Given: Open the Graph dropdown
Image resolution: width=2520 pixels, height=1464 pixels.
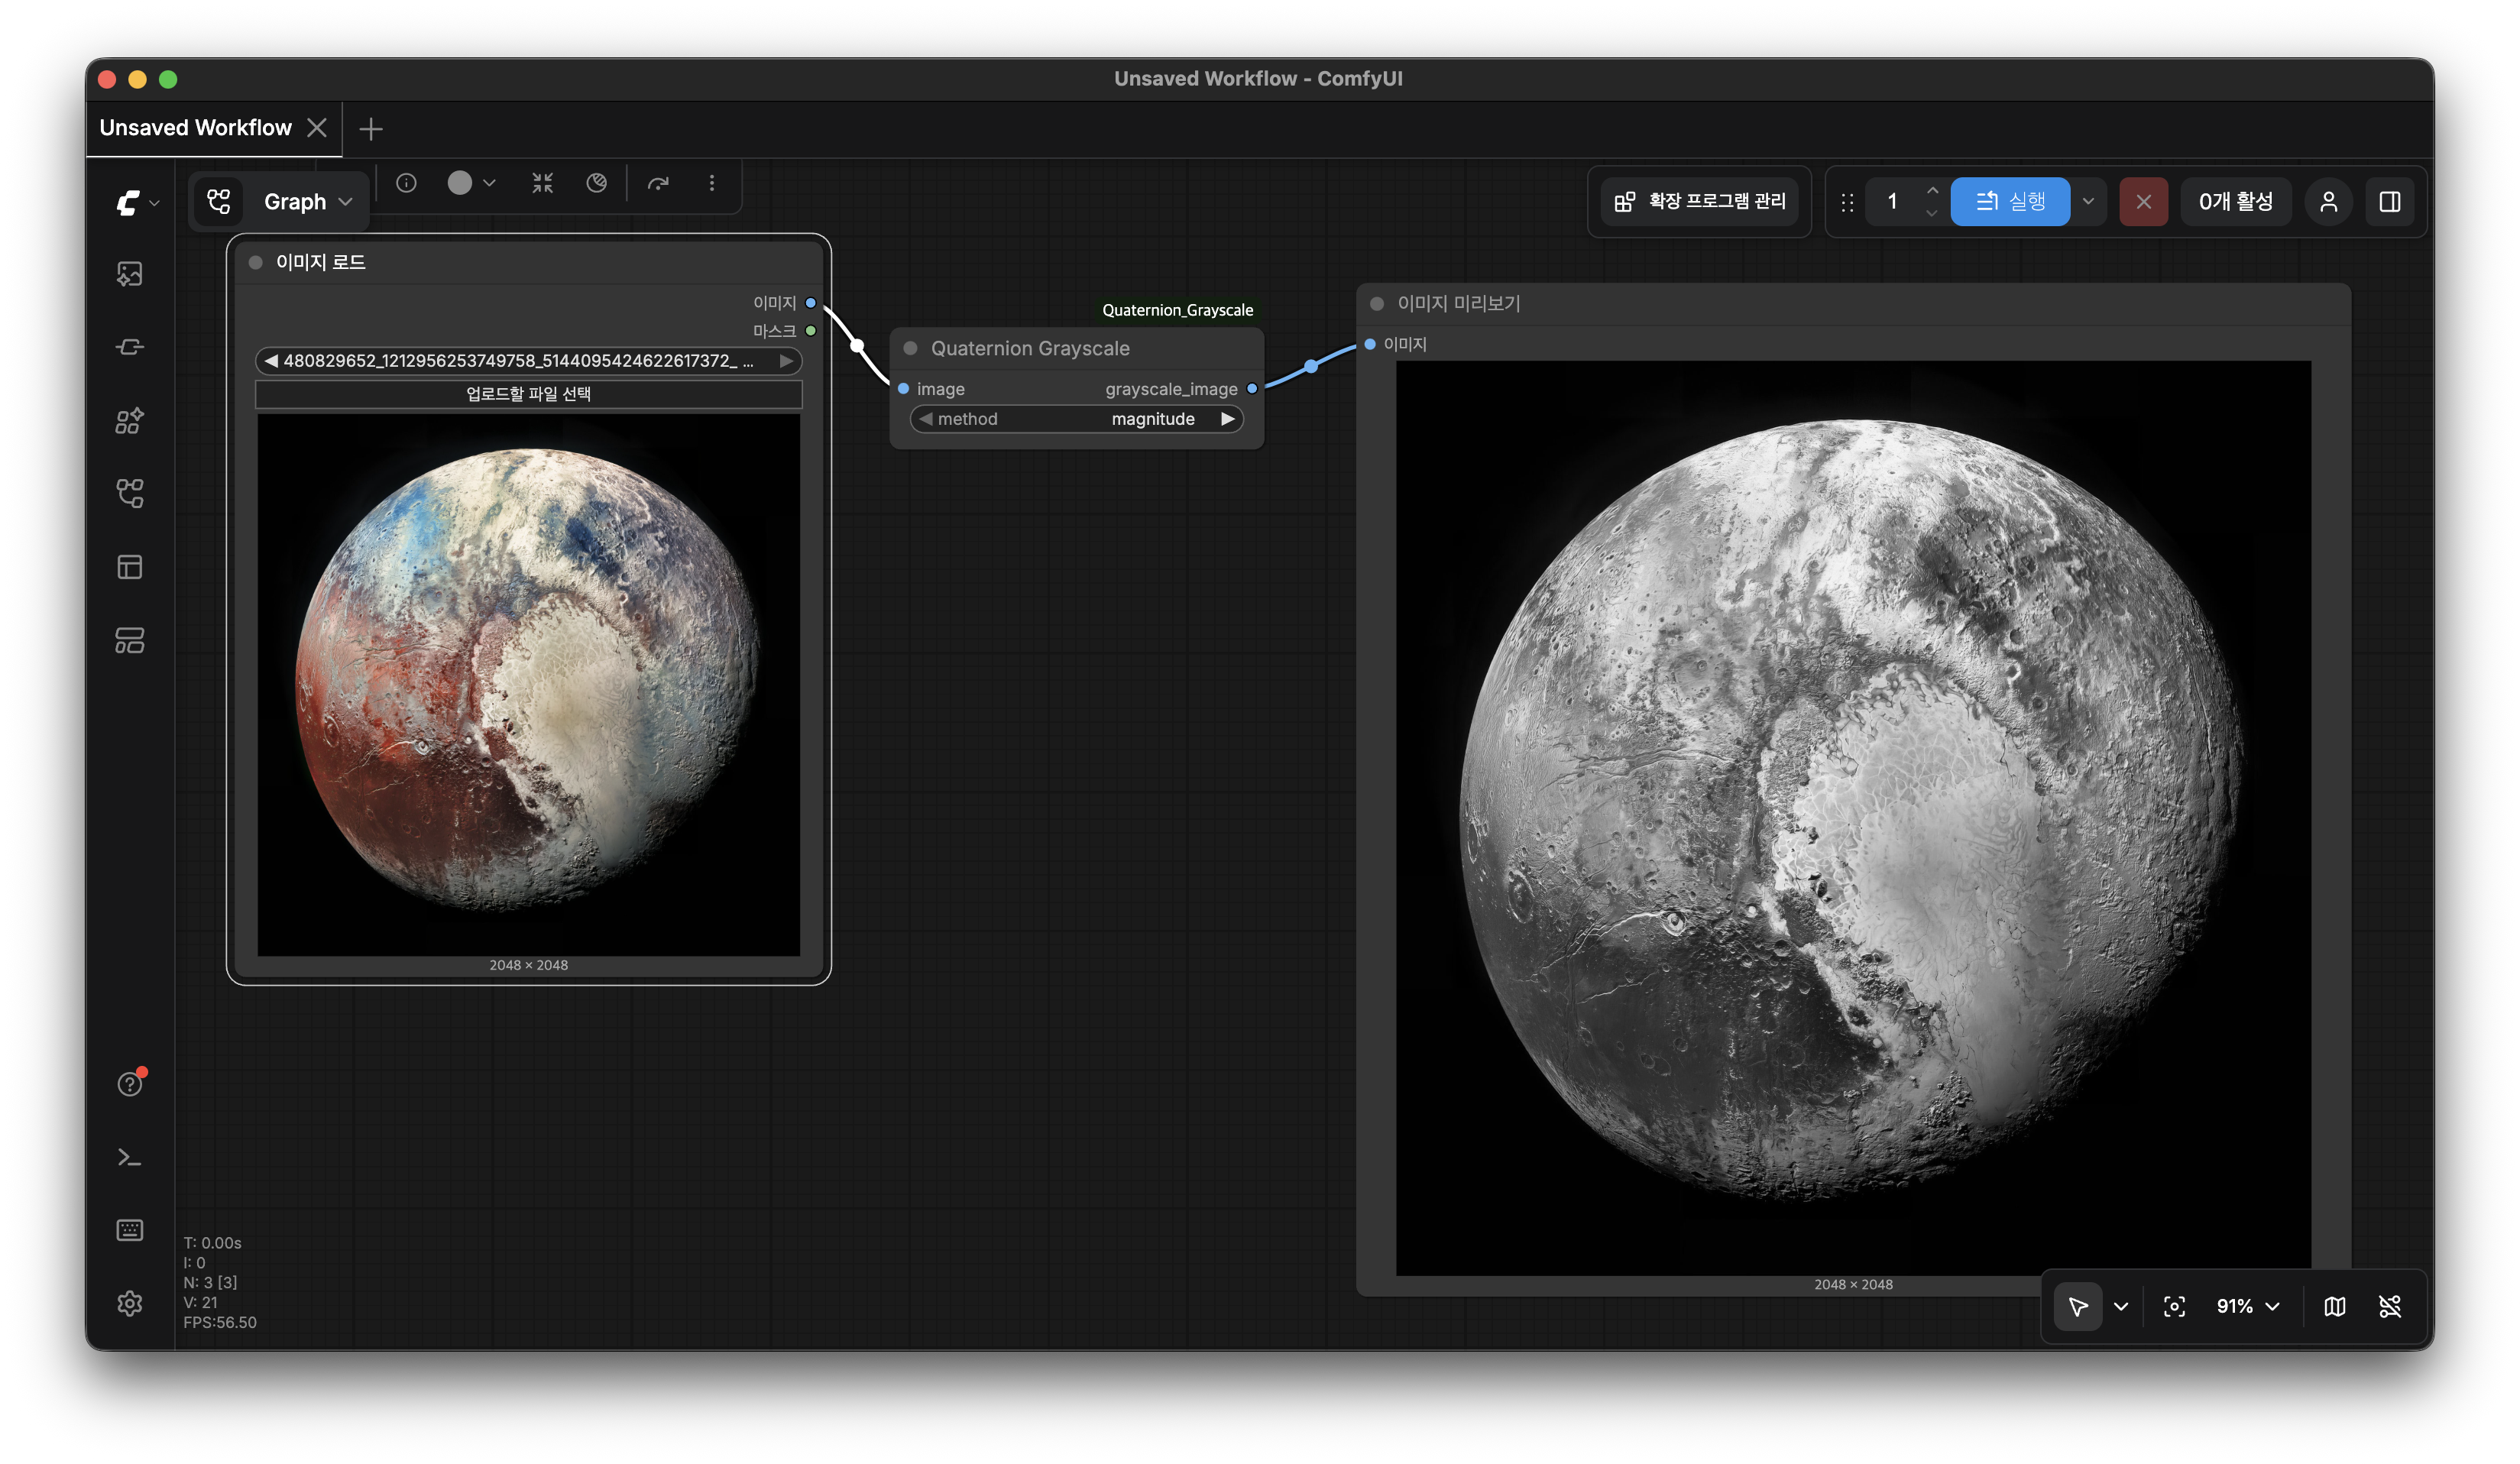Looking at the screenshot, I should (x=308, y=202).
